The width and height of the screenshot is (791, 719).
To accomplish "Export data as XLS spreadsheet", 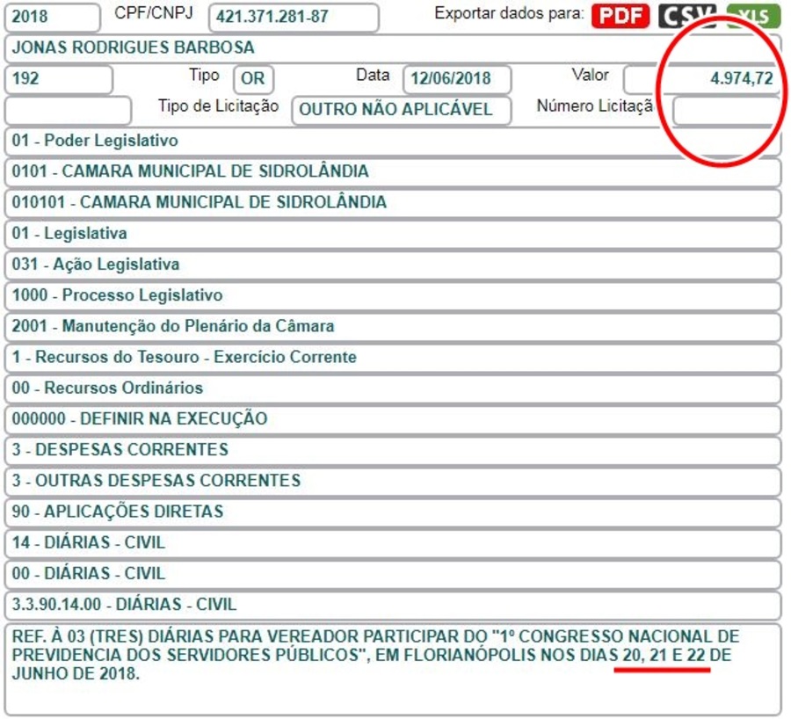I will click(753, 16).
